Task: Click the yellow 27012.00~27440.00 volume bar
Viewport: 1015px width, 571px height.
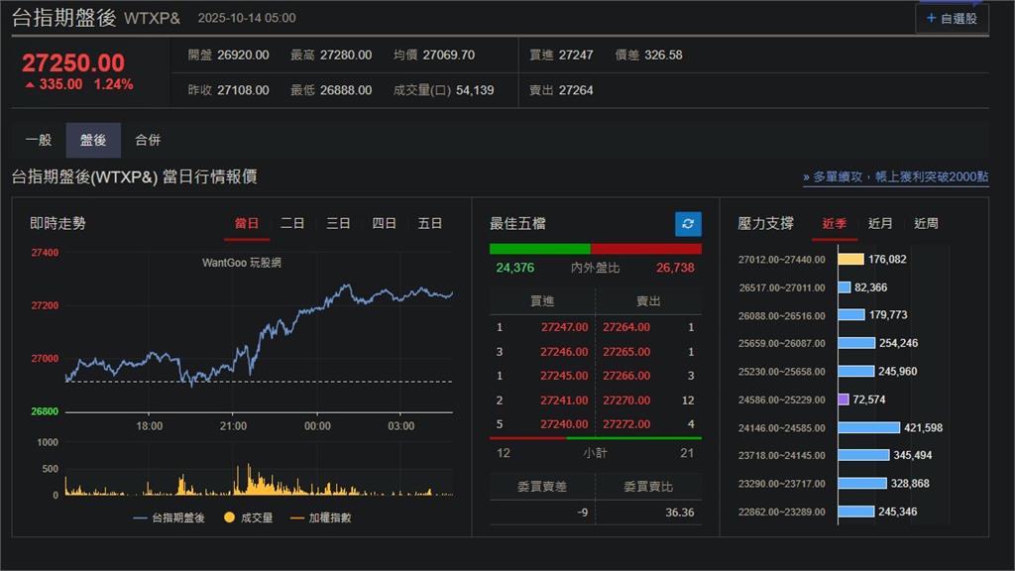Action: (851, 260)
